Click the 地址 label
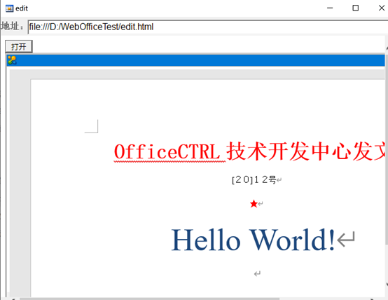 [12, 26]
